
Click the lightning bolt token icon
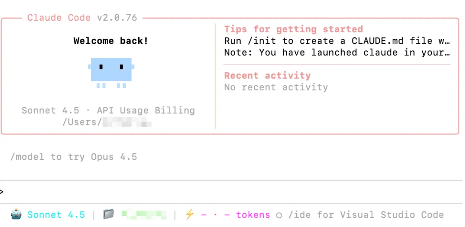[189, 214]
